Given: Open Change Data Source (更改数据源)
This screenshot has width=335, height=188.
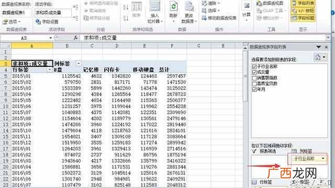Looking at the screenshot, I should point(189,12).
